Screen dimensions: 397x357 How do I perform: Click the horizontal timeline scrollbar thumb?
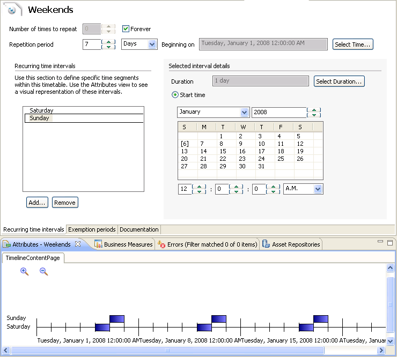[167, 350]
